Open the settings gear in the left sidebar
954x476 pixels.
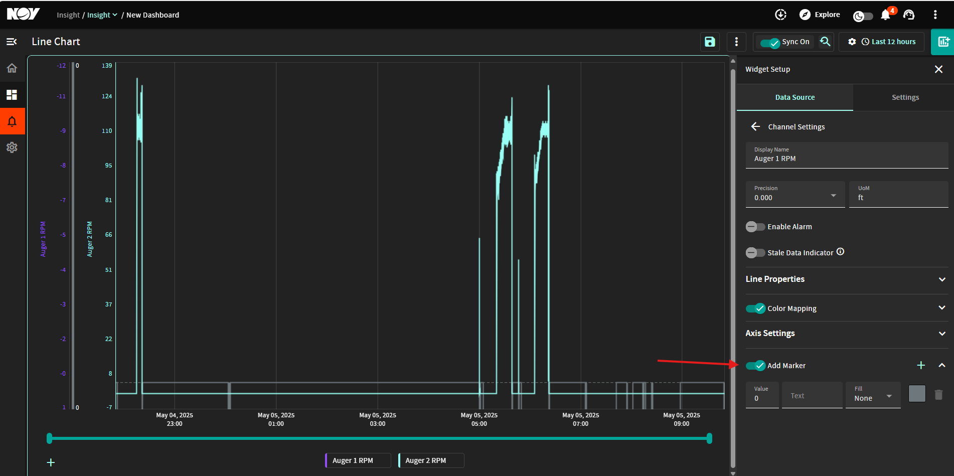(x=12, y=147)
